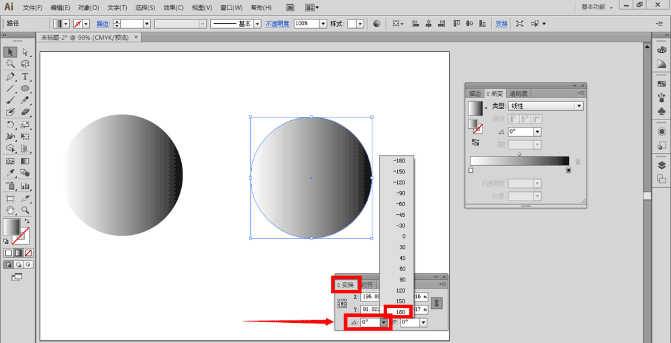Open the opacity 100% dropdown arrow
The width and height of the screenshot is (671, 343).
[x=323, y=23]
